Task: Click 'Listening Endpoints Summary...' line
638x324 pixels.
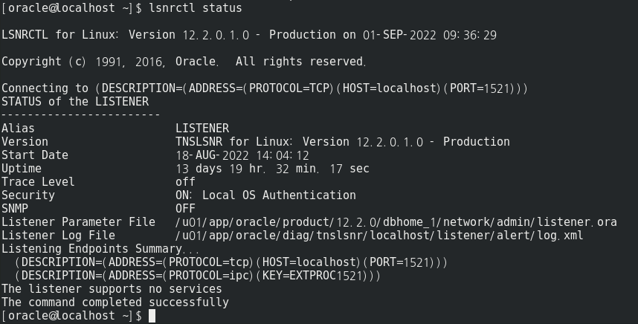Action: [x=100, y=249]
